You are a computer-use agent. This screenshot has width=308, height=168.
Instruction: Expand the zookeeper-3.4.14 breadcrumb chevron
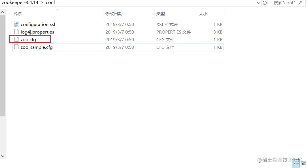42,3
